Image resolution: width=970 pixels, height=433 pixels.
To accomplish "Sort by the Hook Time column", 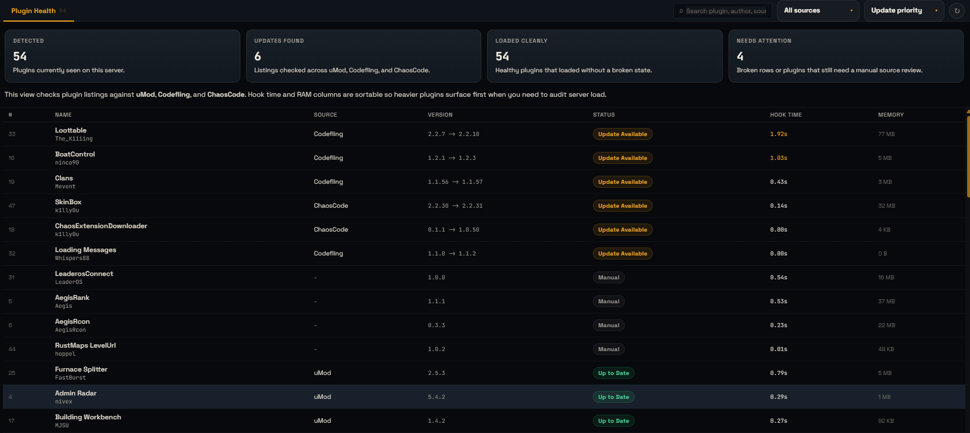I will (785, 115).
